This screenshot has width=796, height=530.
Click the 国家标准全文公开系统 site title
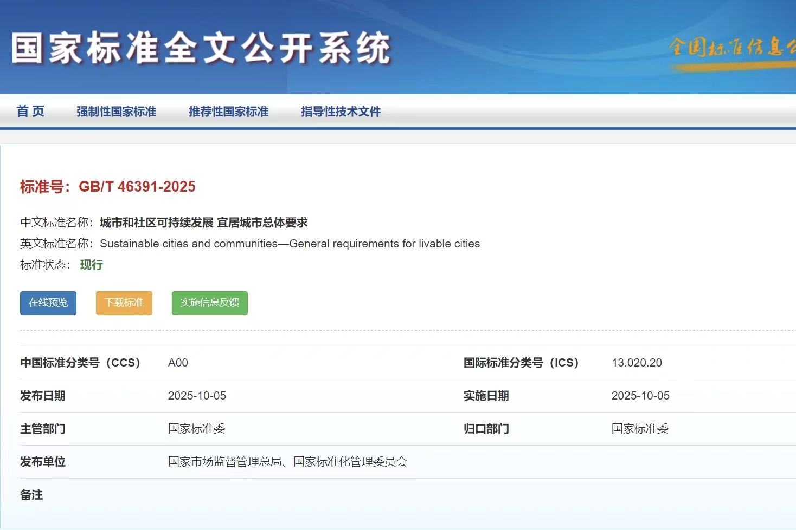201,48
